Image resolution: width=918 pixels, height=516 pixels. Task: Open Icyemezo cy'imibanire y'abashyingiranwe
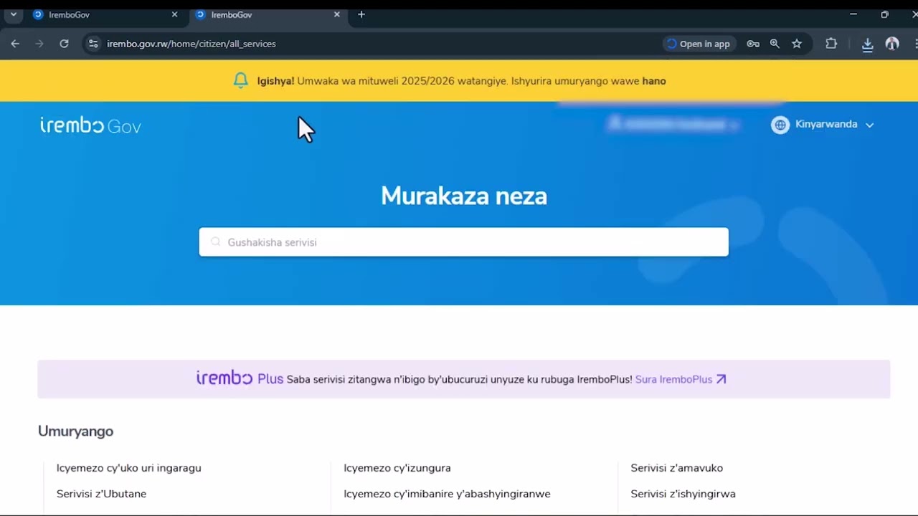(447, 494)
